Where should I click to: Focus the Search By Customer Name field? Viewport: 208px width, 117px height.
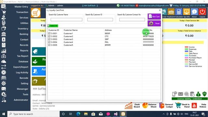66,19
